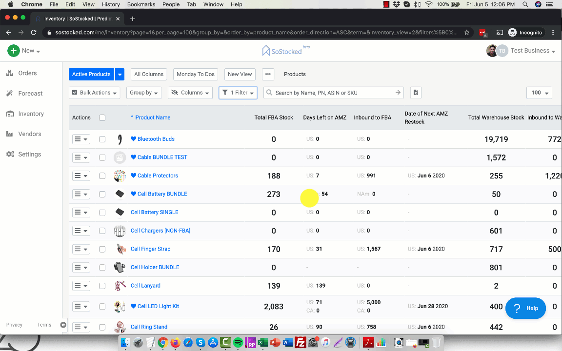Open the three-dots more views button
Viewport: 562px width, 351px height.
268,74
